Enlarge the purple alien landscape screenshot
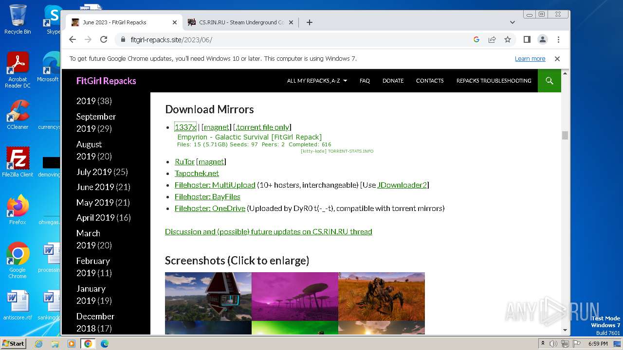Viewport: 623px width, 350px height. click(295, 297)
